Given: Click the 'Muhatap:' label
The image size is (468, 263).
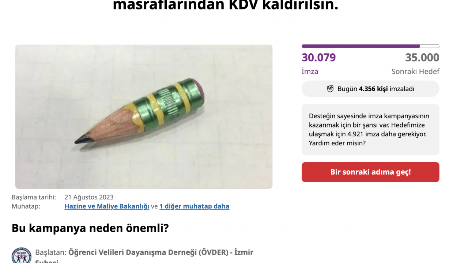Looking at the screenshot, I should pyautogui.click(x=26, y=206).
